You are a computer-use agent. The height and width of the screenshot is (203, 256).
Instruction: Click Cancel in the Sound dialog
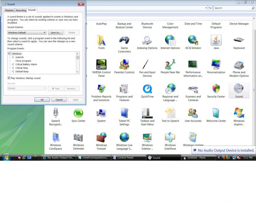coord(59,100)
